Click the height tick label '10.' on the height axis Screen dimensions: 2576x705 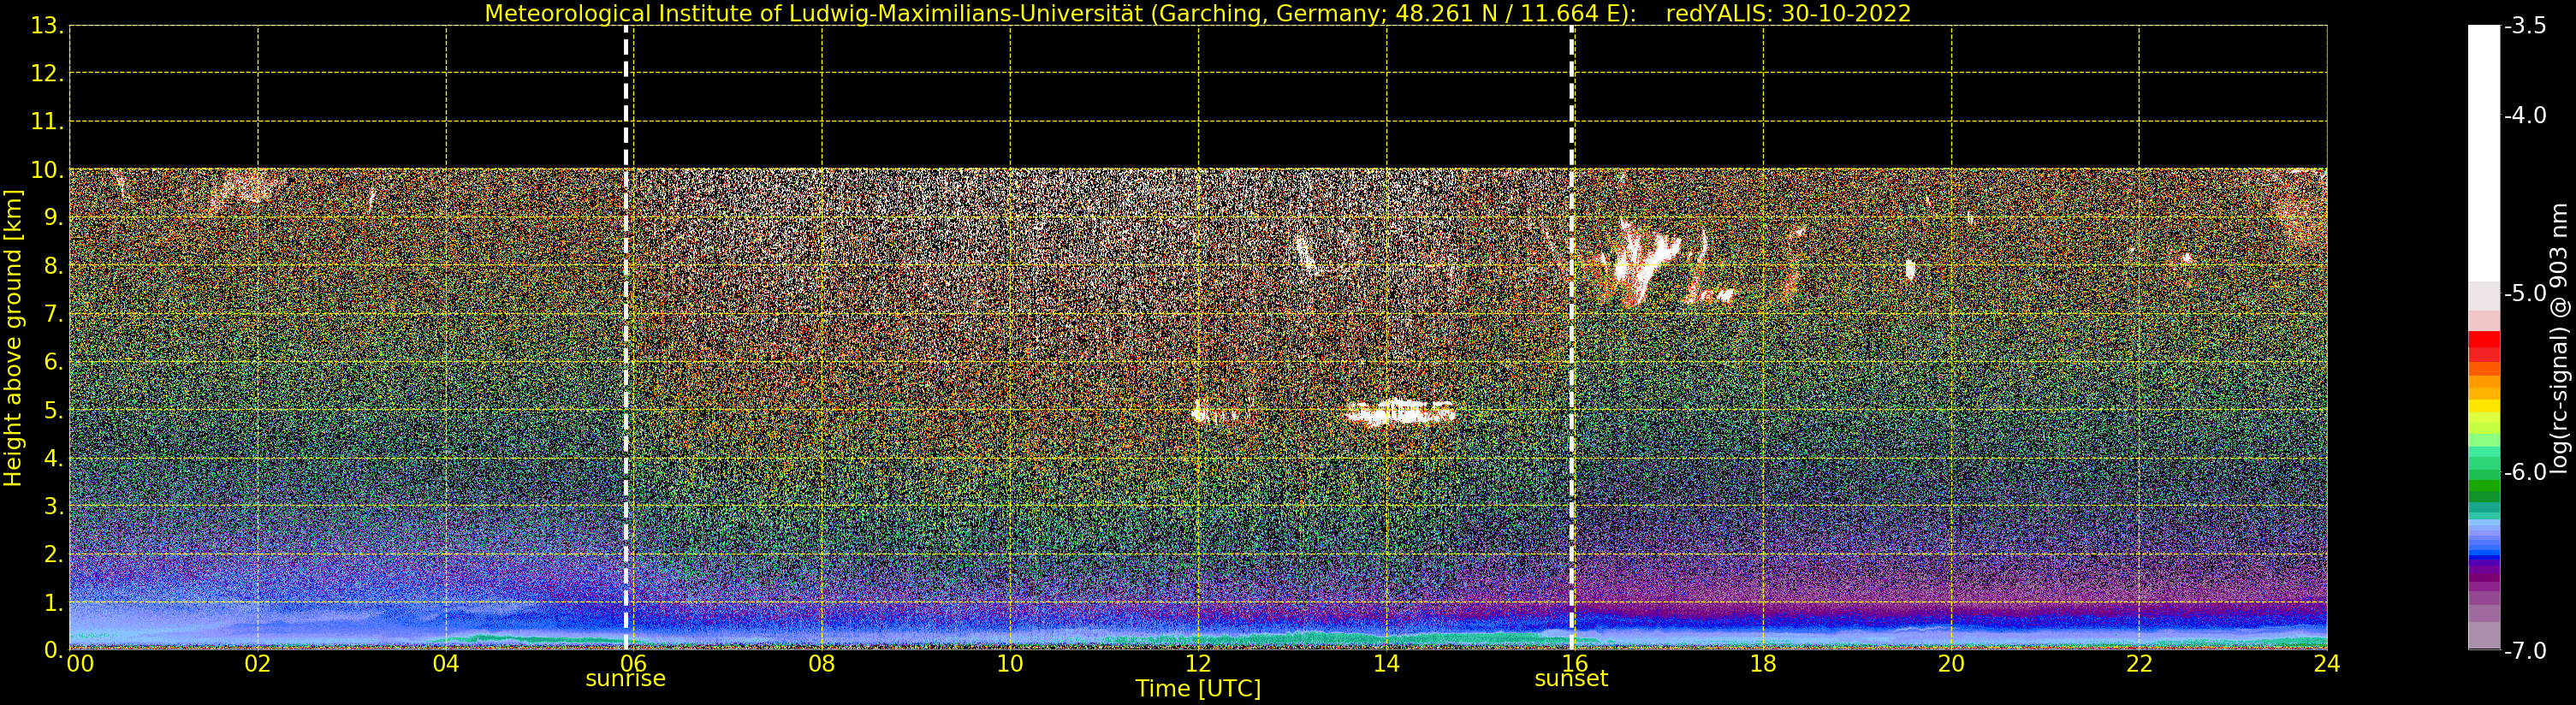pos(47,170)
